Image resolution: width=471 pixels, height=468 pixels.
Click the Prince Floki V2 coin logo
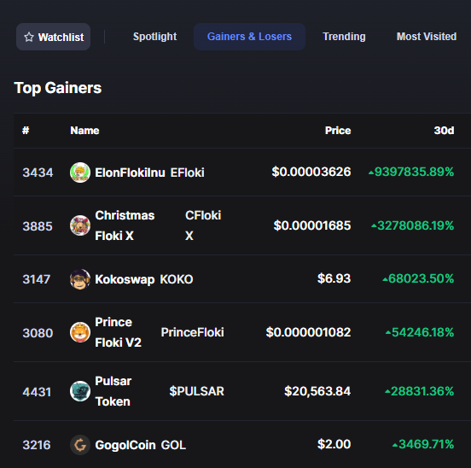(x=80, y=332)
